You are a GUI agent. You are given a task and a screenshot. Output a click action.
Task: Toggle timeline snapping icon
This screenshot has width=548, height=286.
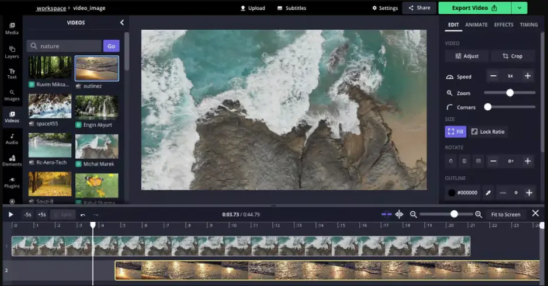click(x=386, y=214)
